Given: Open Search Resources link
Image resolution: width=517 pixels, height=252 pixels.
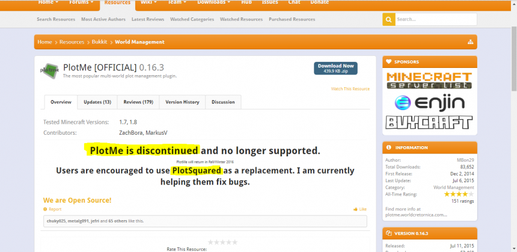Looking at the screenshot, I should 56,19.
